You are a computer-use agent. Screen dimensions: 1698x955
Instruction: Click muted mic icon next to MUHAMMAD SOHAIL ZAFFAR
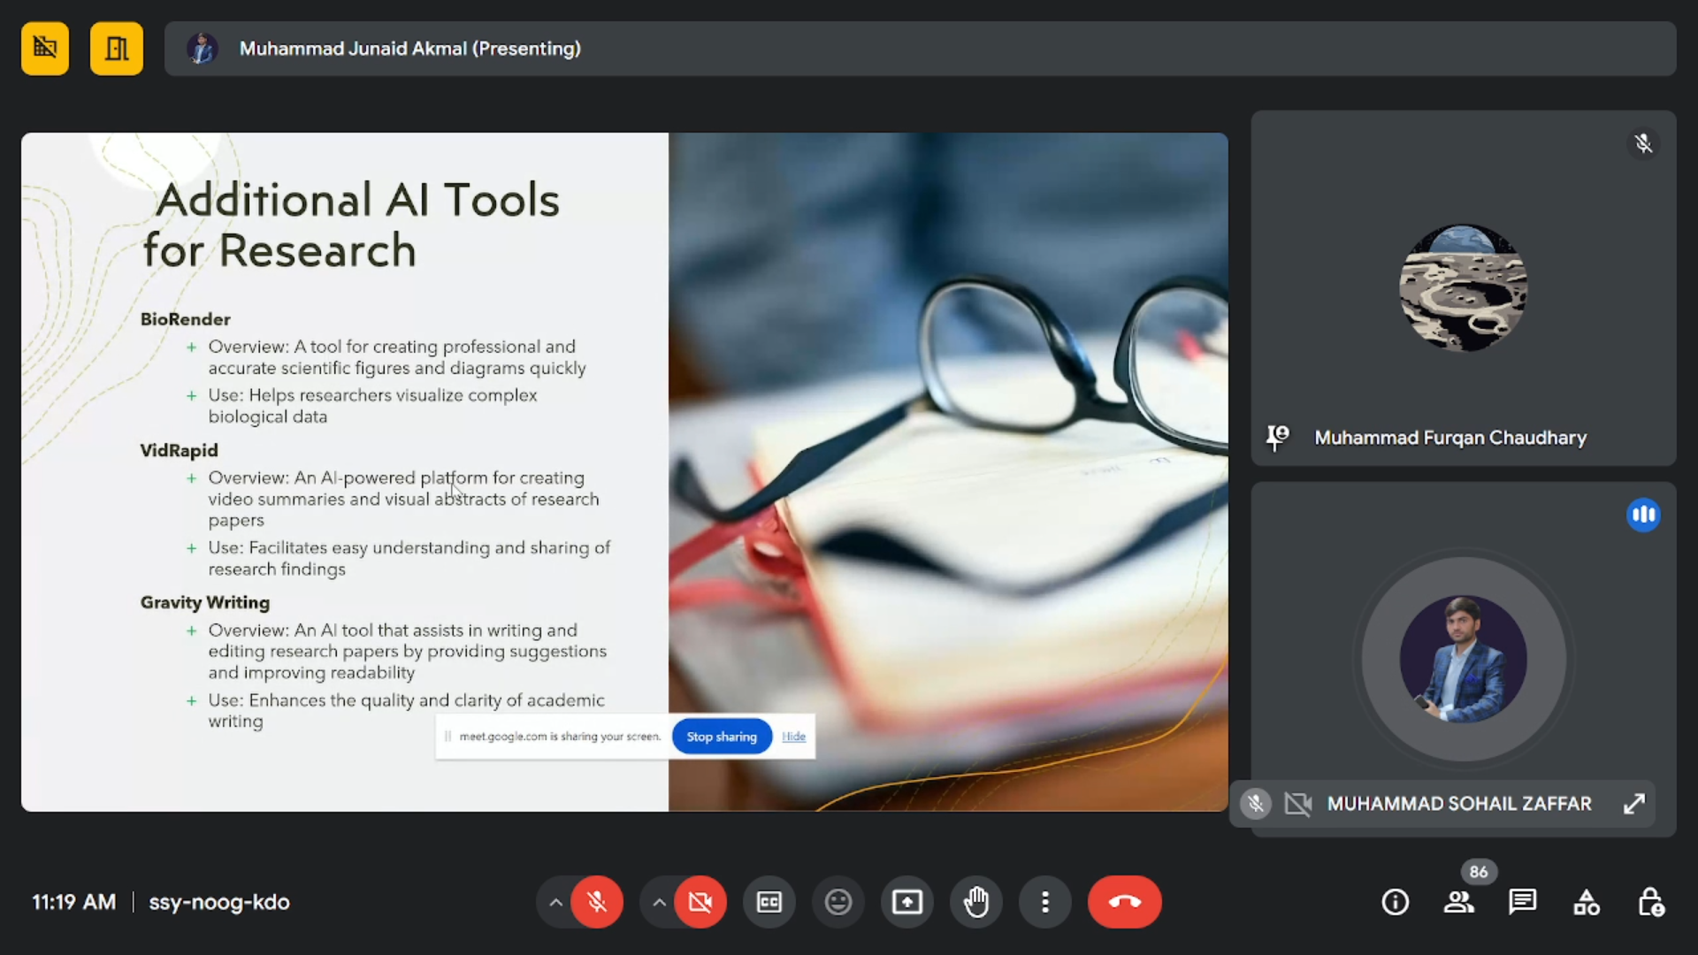click(x=1255, y=804)
